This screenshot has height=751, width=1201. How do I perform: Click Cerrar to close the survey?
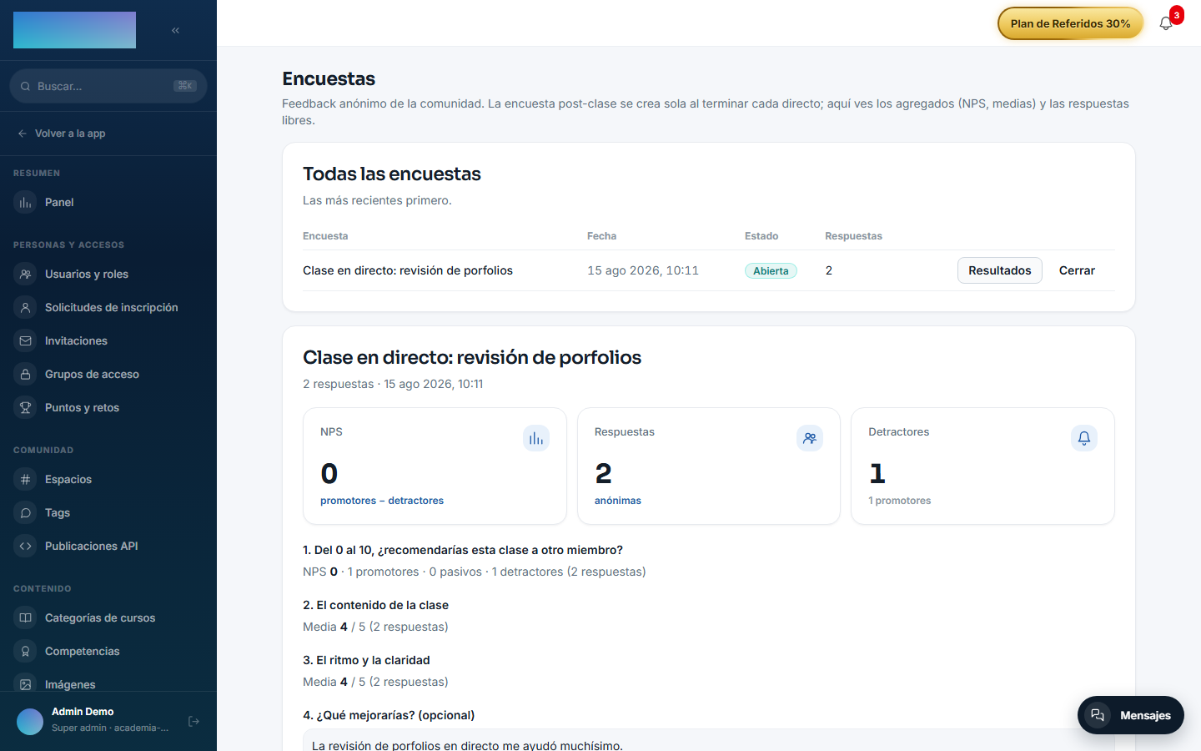pyautogui.click(x=1077, y=270)
